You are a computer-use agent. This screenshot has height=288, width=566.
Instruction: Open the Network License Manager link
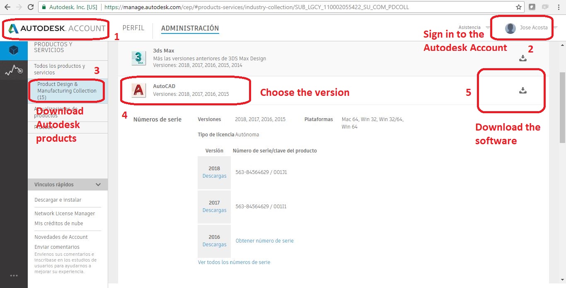65,214
